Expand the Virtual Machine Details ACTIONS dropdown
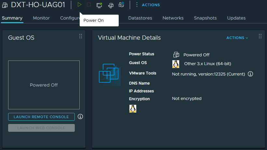Viewport: 267px width, 150px height. [x=237, y=38]
